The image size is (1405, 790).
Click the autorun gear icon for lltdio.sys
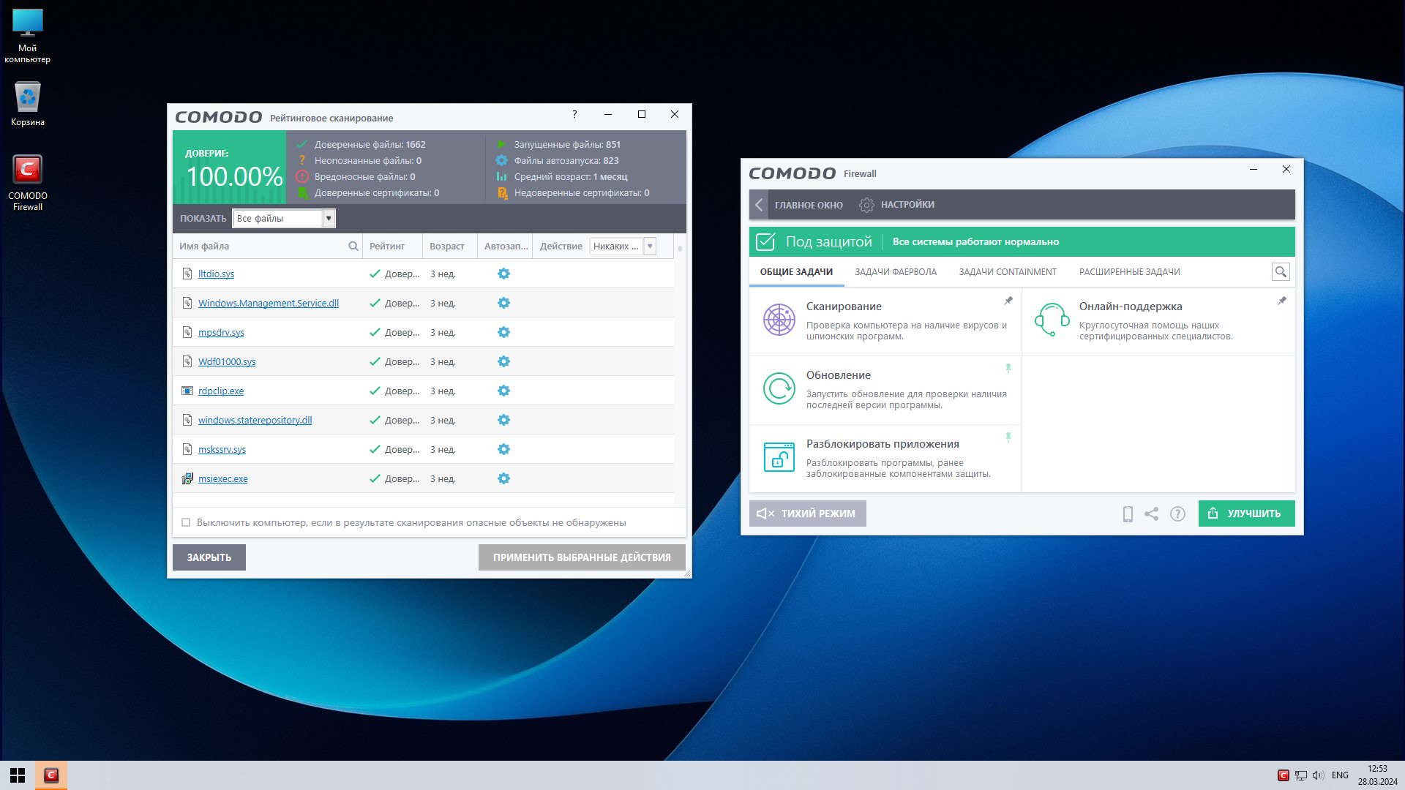[503, 274]
